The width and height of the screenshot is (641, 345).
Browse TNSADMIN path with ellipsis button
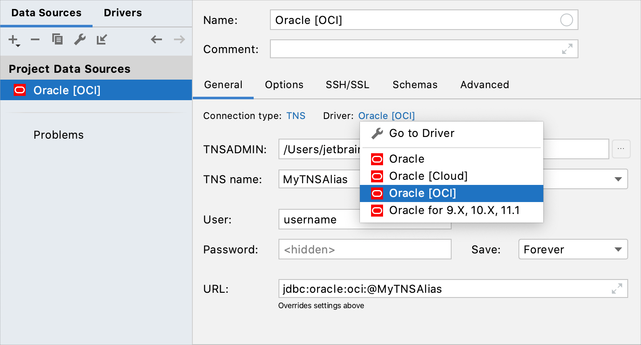621,149
